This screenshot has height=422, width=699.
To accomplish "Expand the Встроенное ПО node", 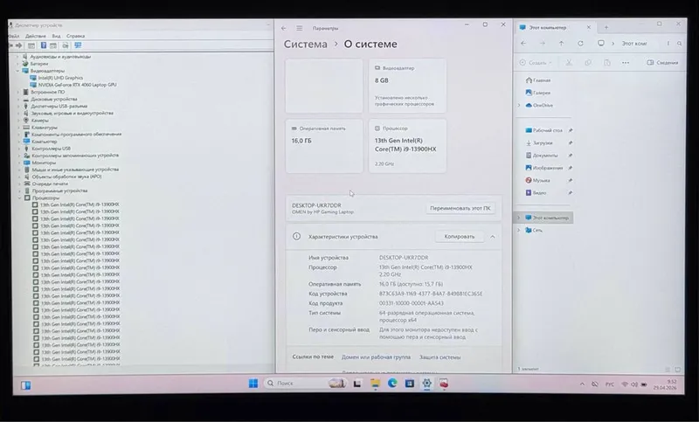I will [x=18, y=92].
